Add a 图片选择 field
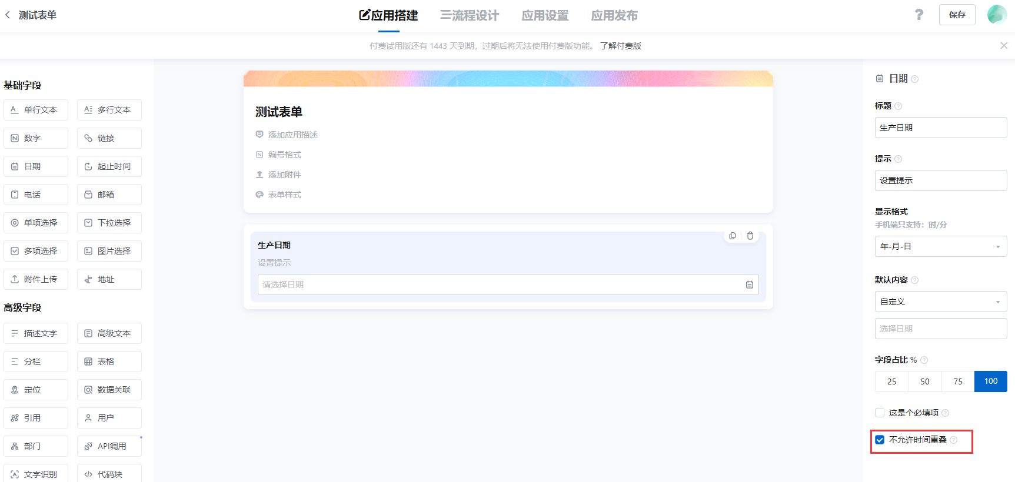 [x=109, y=251]
